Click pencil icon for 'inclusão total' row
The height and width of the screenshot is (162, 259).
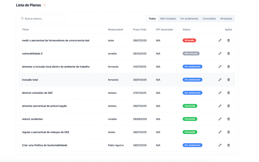[x=220, y=80]
